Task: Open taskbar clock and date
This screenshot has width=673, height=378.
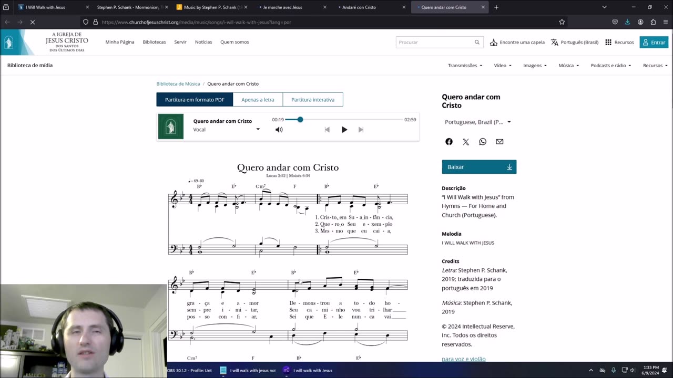Action: (650, 370)
